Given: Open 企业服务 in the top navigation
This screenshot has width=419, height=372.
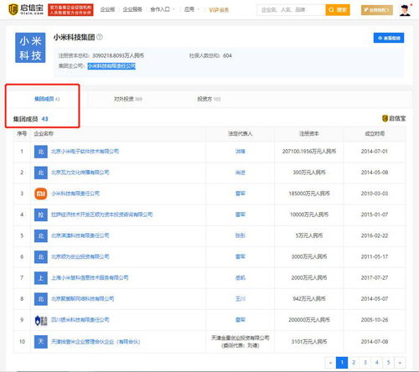Looking at the screenshot, I should [132, 9].
